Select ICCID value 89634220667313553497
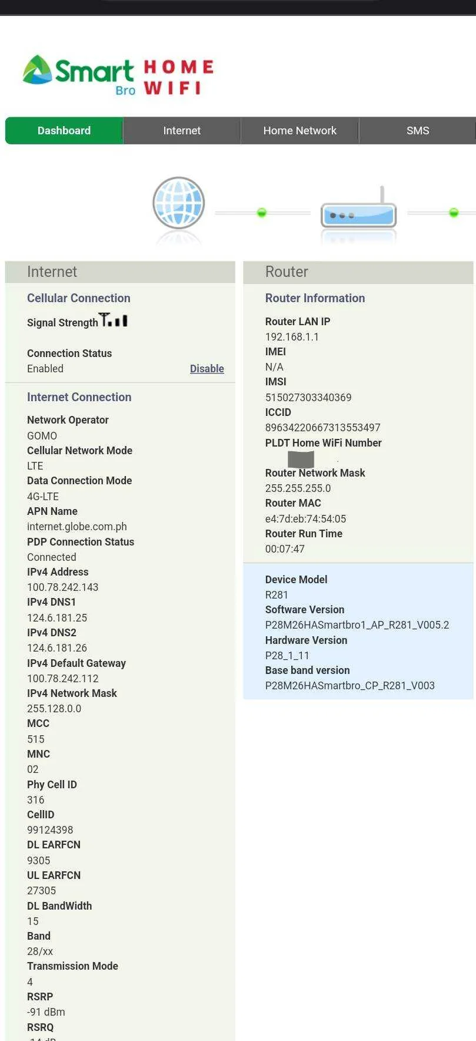476x1041 pixels. [322, 428]
